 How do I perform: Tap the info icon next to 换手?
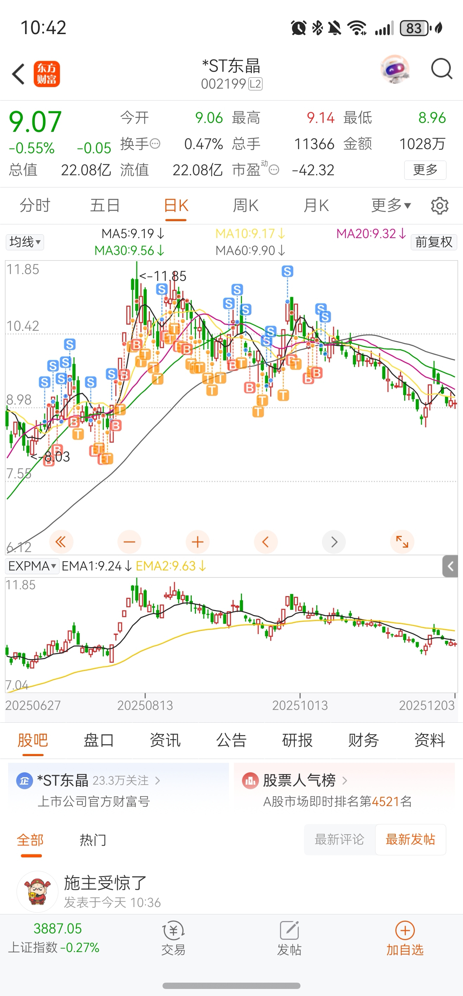click(155, 144)
